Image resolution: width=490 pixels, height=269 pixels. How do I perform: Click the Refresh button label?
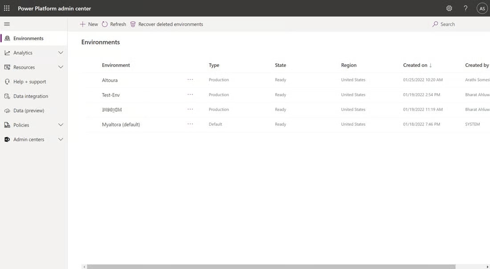coord(118,24)
